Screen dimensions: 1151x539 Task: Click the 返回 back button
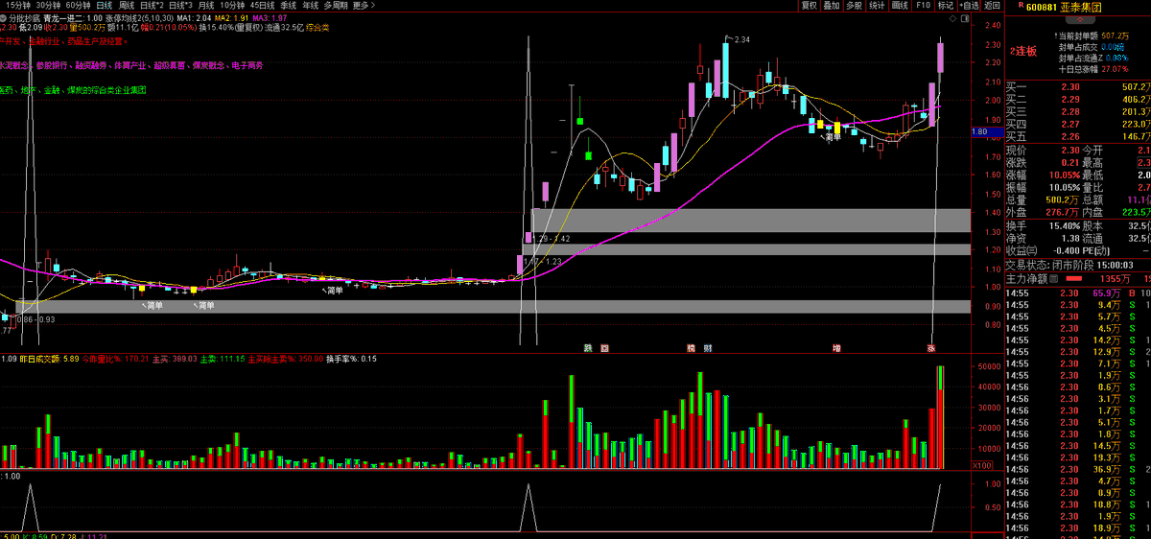[x=992, y=5]
